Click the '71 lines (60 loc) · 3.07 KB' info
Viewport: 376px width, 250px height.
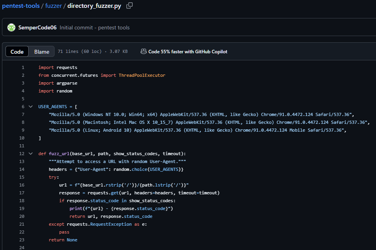click(x=93, y=51)
